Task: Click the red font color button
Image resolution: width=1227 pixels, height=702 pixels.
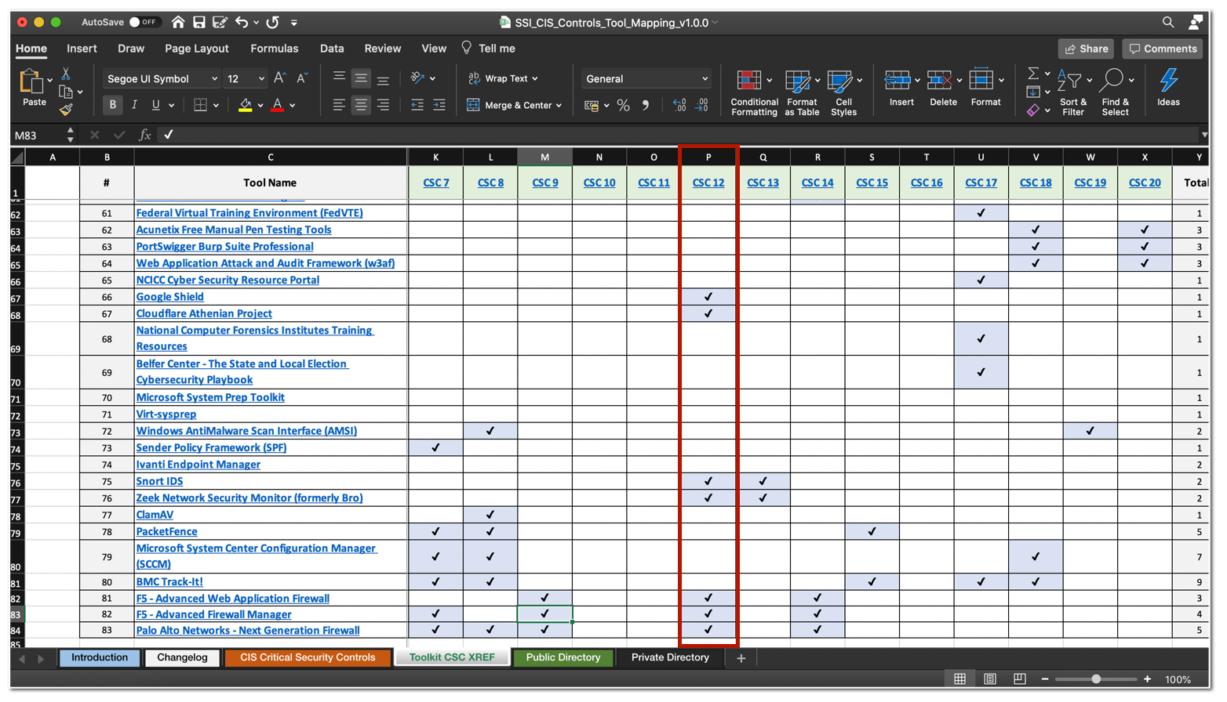Action: [x=278, y=105]
